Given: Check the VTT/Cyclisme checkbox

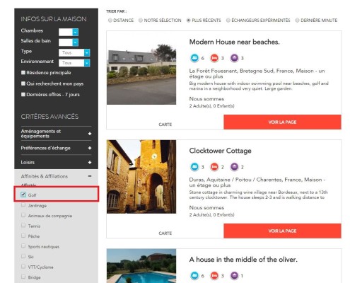Looking at the screenshot, I should (x=23, y=267).
